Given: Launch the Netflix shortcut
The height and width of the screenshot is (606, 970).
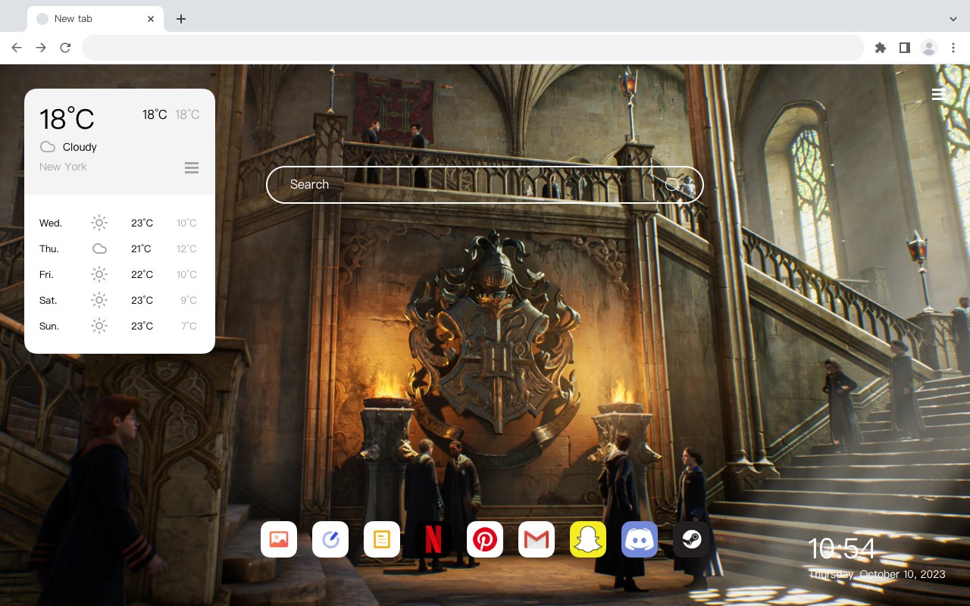Looking at the screenshot, I should click(433, 539).
